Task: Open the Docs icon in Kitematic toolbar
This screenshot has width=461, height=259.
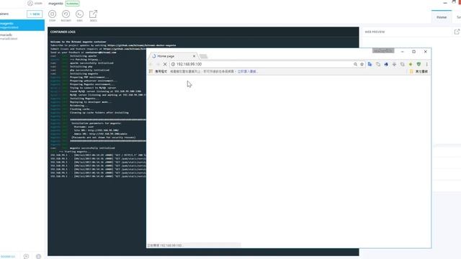Action: coord(93,14)
